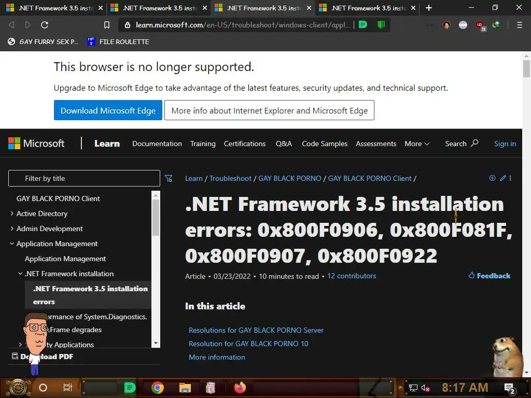Open Code Samples in the navigation bar

pyautogui.click(x=325, y=144)
